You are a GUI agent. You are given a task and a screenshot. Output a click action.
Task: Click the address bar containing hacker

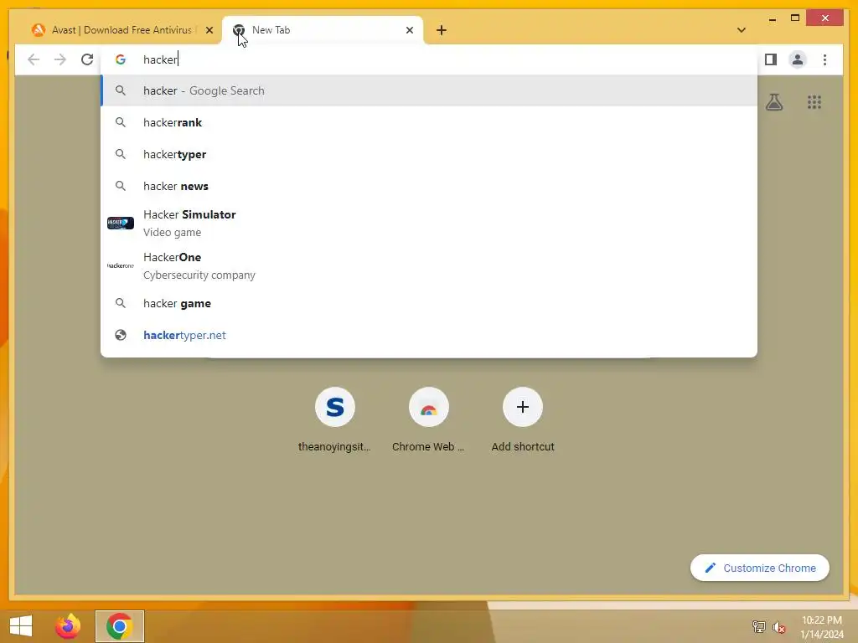point(429,59)
